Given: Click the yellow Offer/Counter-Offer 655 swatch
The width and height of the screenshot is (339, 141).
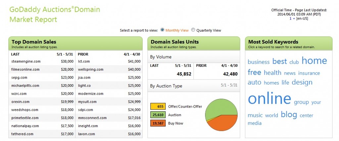Looking at the screenshot, I should pos(158,107).
